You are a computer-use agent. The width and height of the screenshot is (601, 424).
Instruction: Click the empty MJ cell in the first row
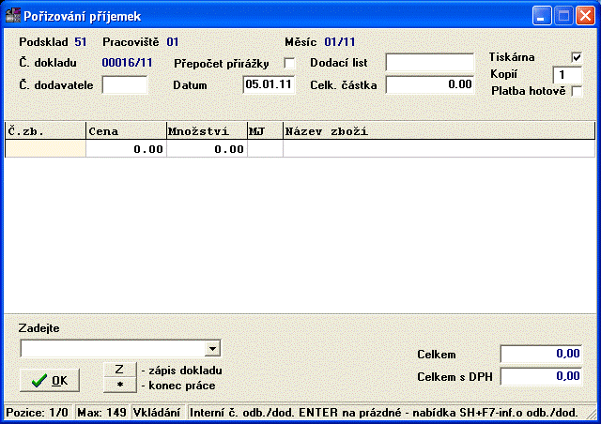coord(265,149)
